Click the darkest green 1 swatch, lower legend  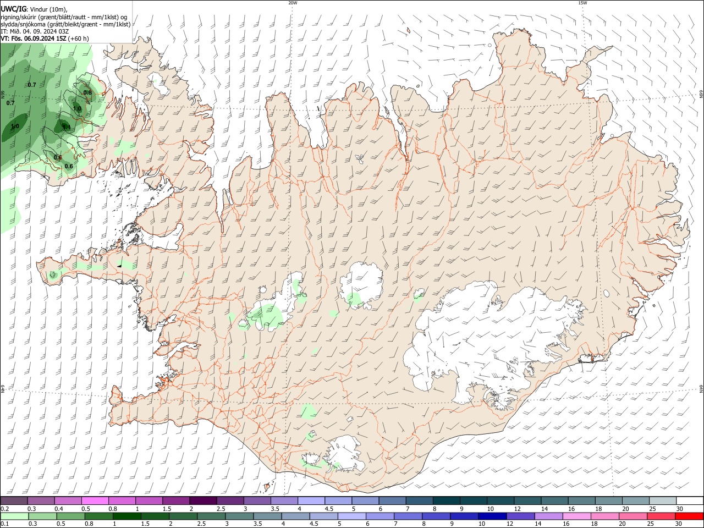(x=127, y=516)
